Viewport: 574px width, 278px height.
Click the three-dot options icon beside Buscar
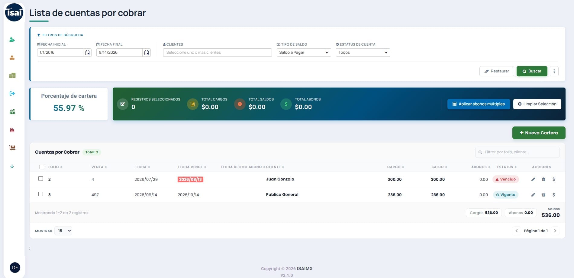554,71
